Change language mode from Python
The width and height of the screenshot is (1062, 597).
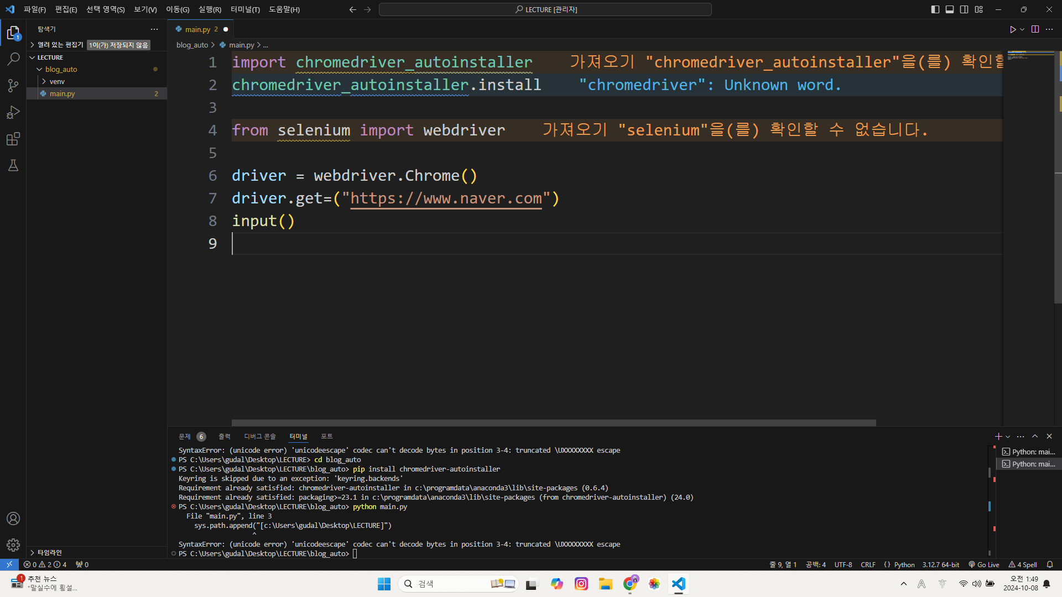904,564
